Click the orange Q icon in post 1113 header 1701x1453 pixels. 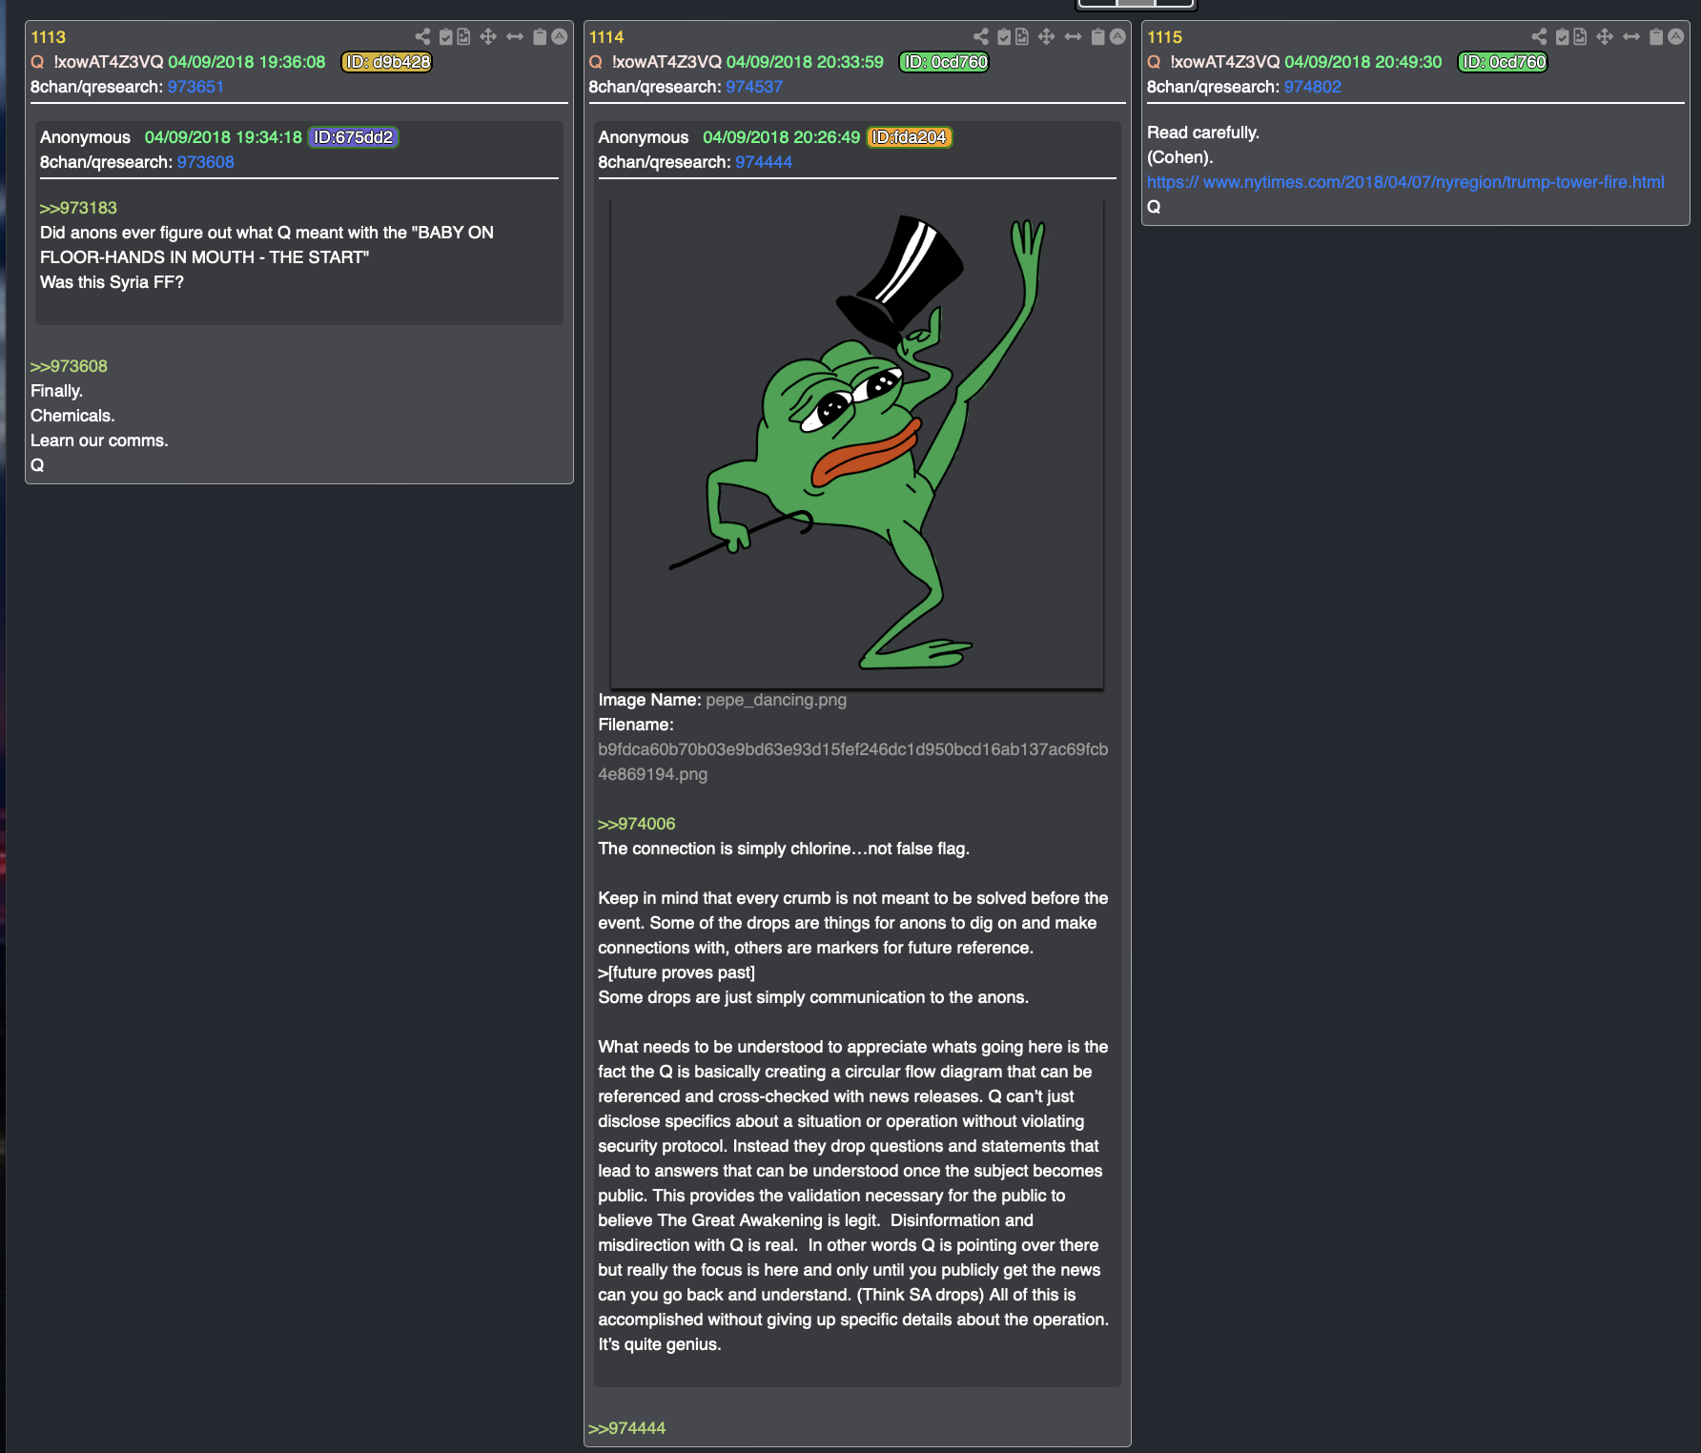(37, 62)
